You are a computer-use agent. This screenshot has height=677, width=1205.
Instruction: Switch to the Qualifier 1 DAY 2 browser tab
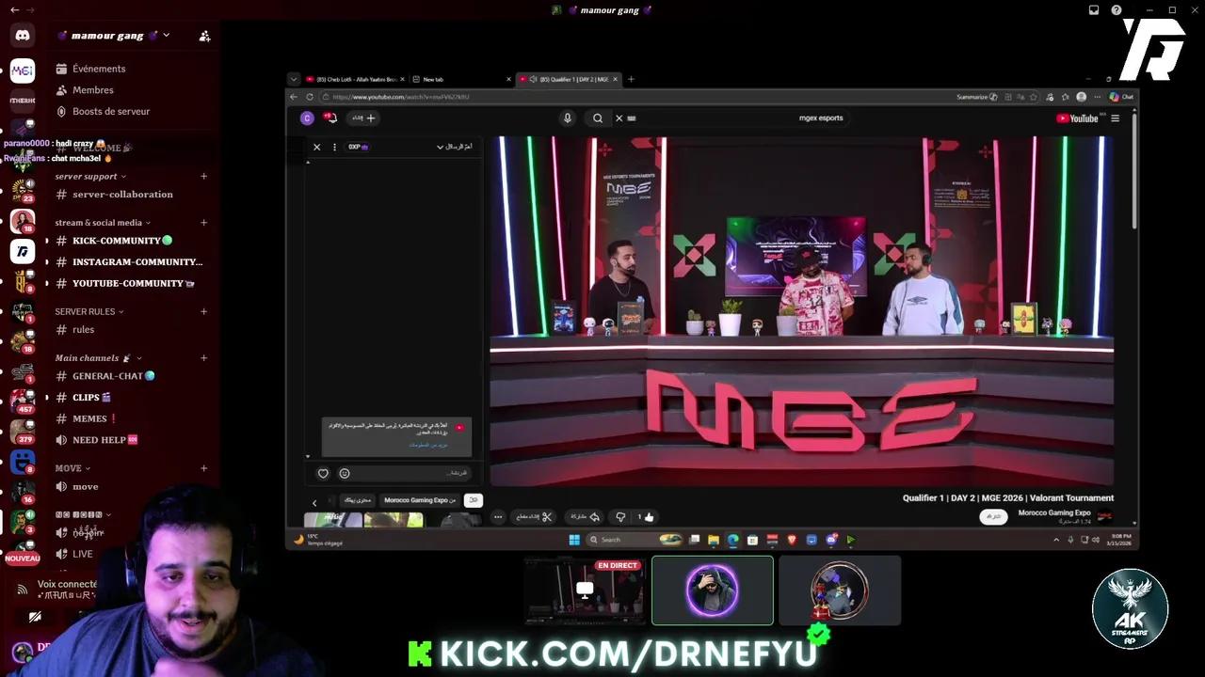[569, 79]
